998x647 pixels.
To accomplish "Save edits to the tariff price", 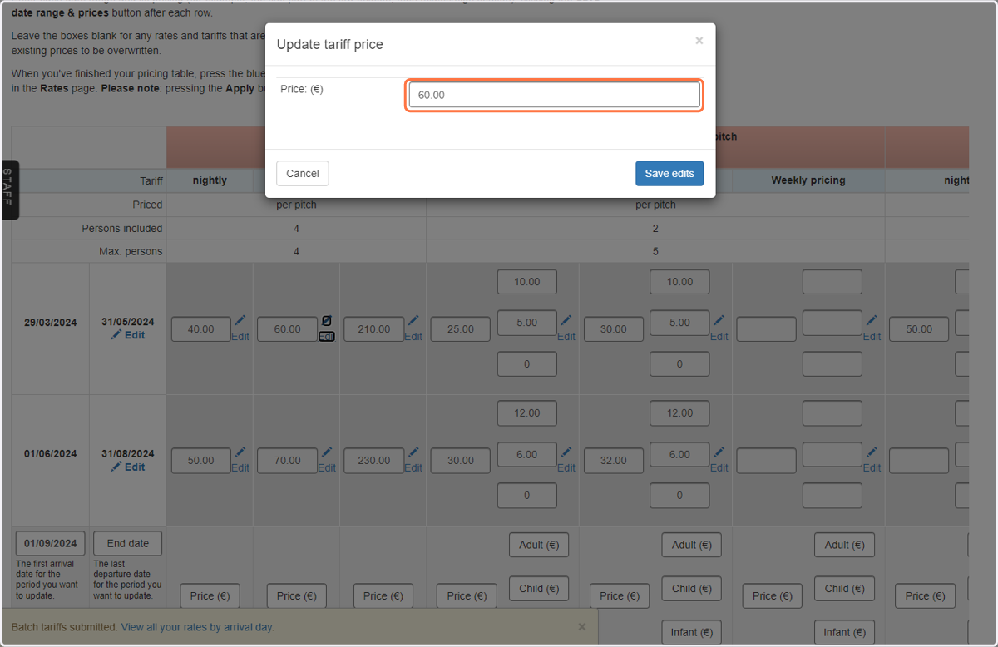I will point(669,173).
